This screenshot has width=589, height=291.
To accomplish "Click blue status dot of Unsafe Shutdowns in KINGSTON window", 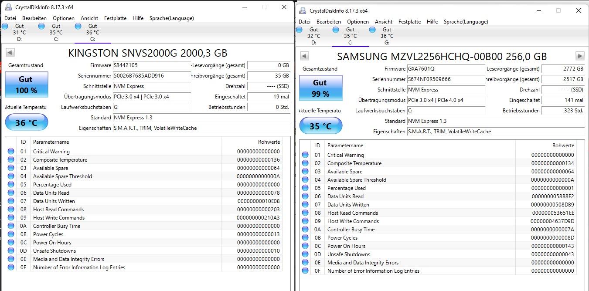I will (x=11, y=251).
